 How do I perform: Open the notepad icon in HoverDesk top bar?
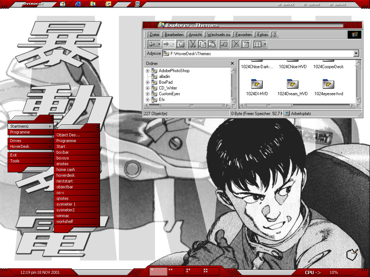[x=63, y=4]
